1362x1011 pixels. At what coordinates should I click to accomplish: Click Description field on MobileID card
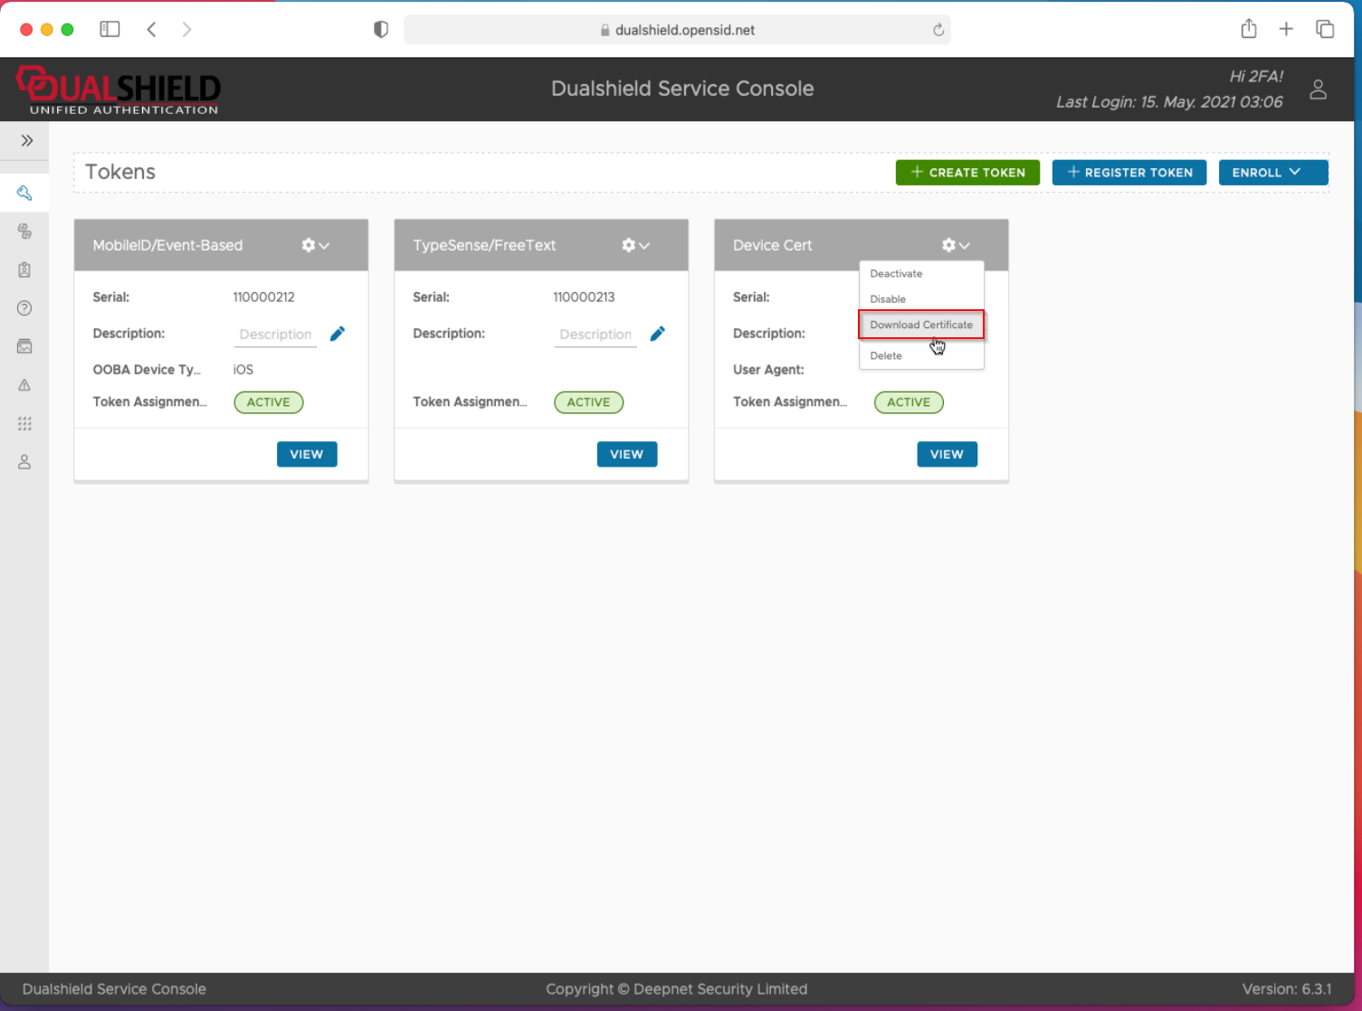coord(275,335)
